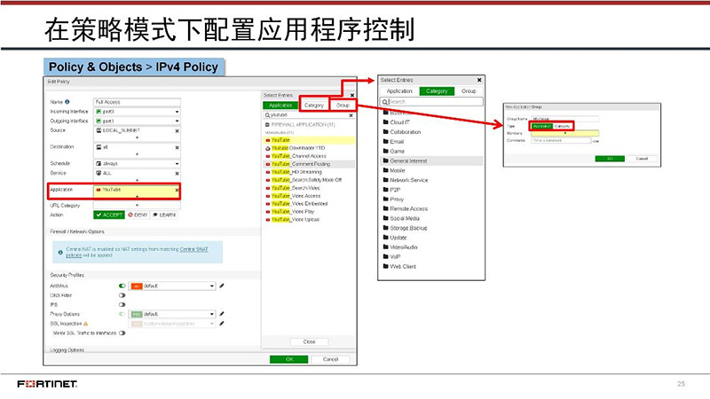
Task: Click the Email folder icon
Action: (386, 142)
